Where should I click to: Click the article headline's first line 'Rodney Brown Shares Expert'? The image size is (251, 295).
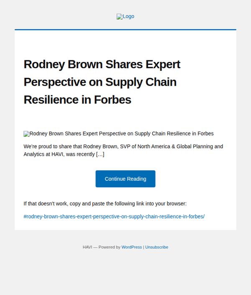click(x=102, y=64)
